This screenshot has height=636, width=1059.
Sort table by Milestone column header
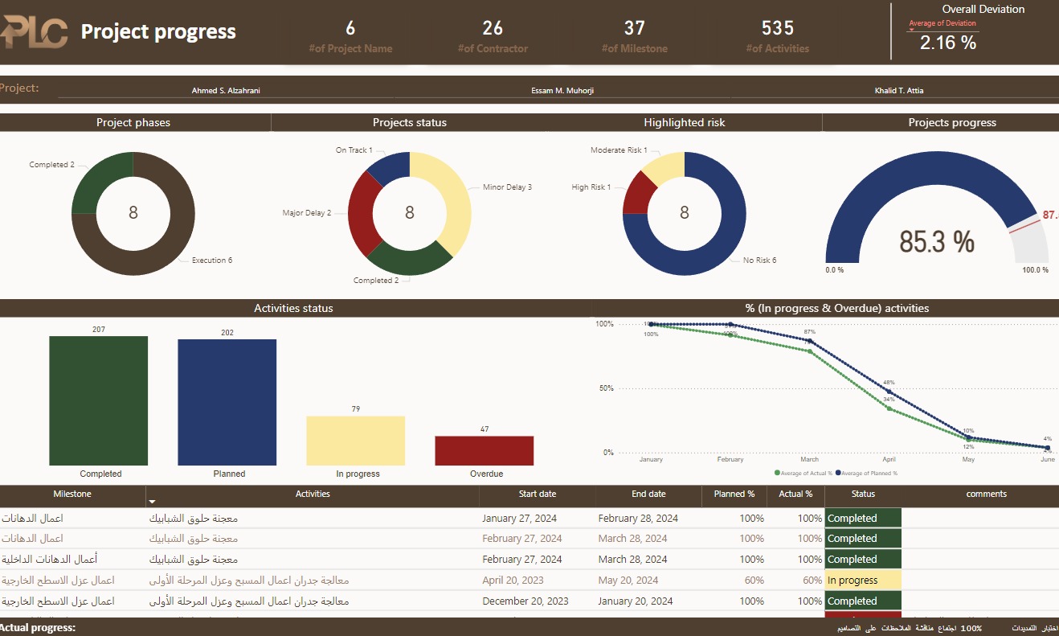72,494
